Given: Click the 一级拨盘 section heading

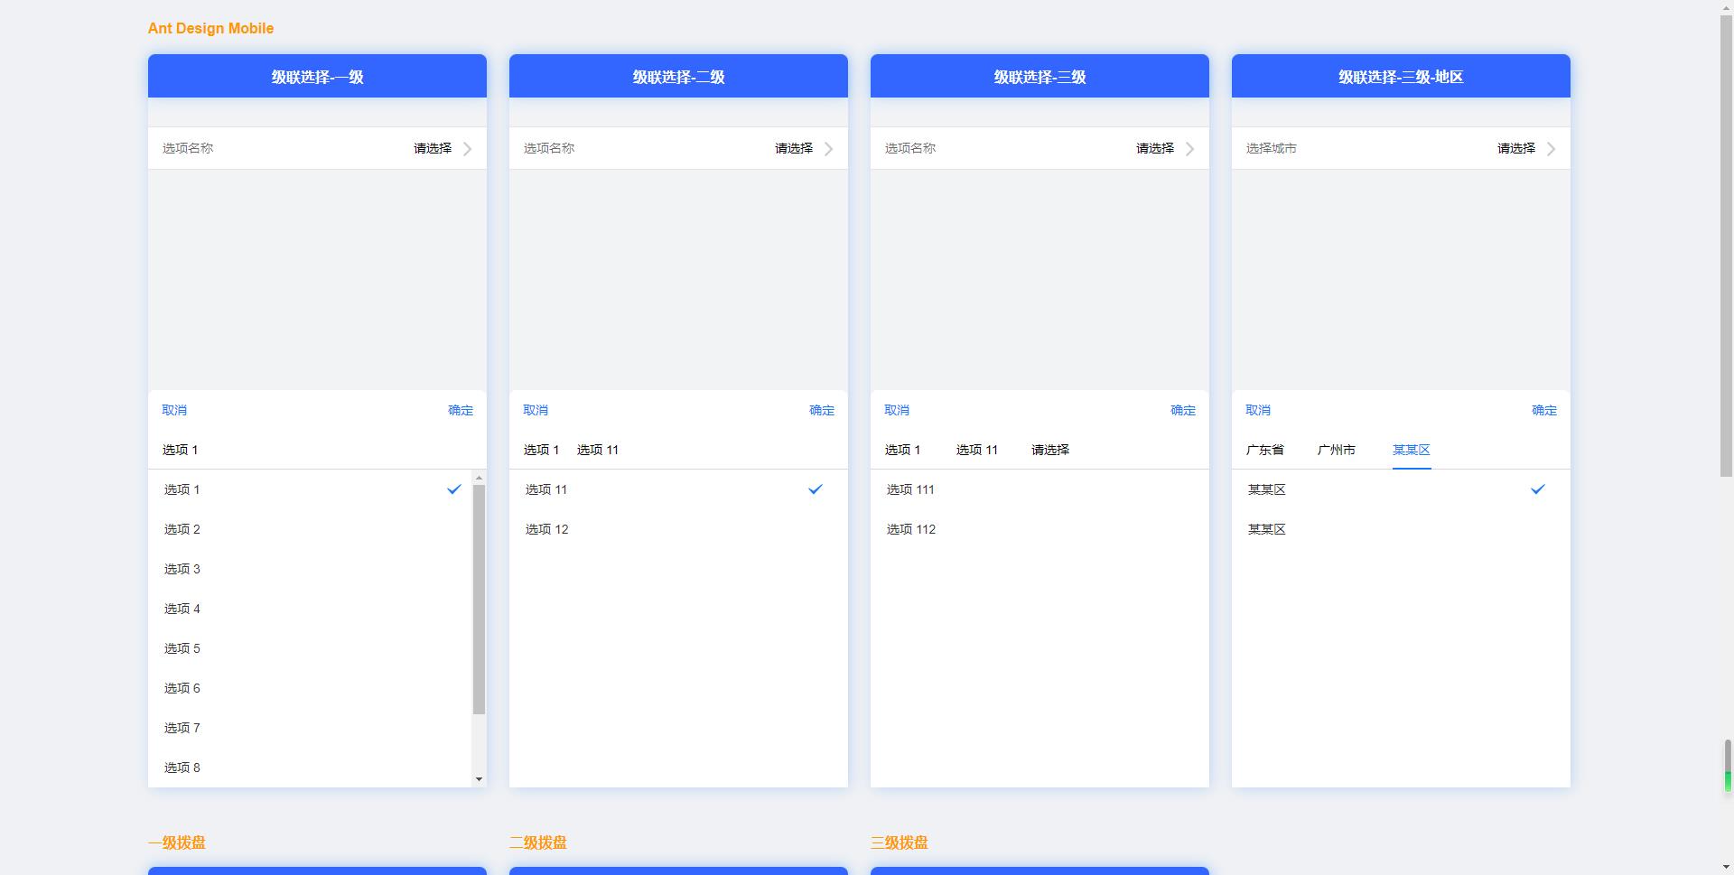Looking at the screenshot, I should [177, 842].
